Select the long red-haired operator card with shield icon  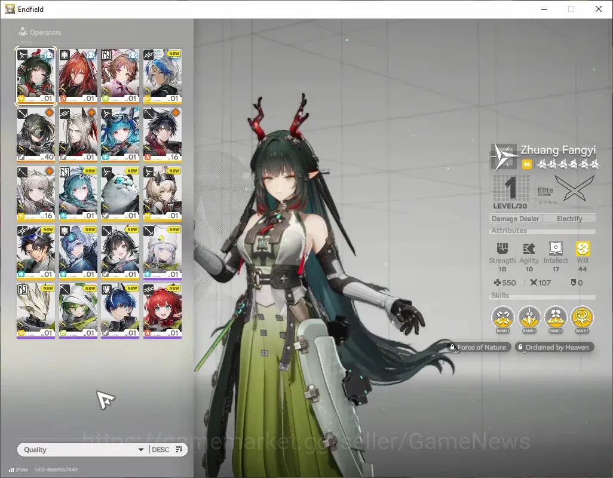pos(78,76)
